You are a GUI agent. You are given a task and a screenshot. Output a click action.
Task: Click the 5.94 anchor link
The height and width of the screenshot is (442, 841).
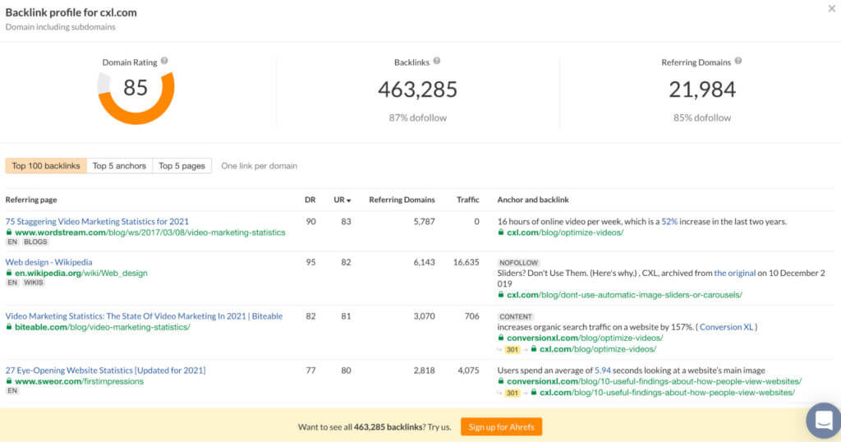pyautogui.click(x=603, y=371)
